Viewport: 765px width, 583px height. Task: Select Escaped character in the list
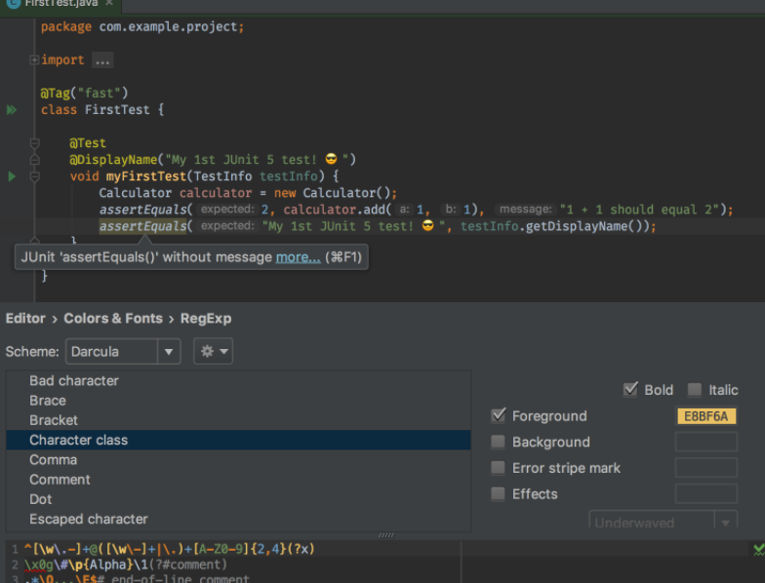89,519
